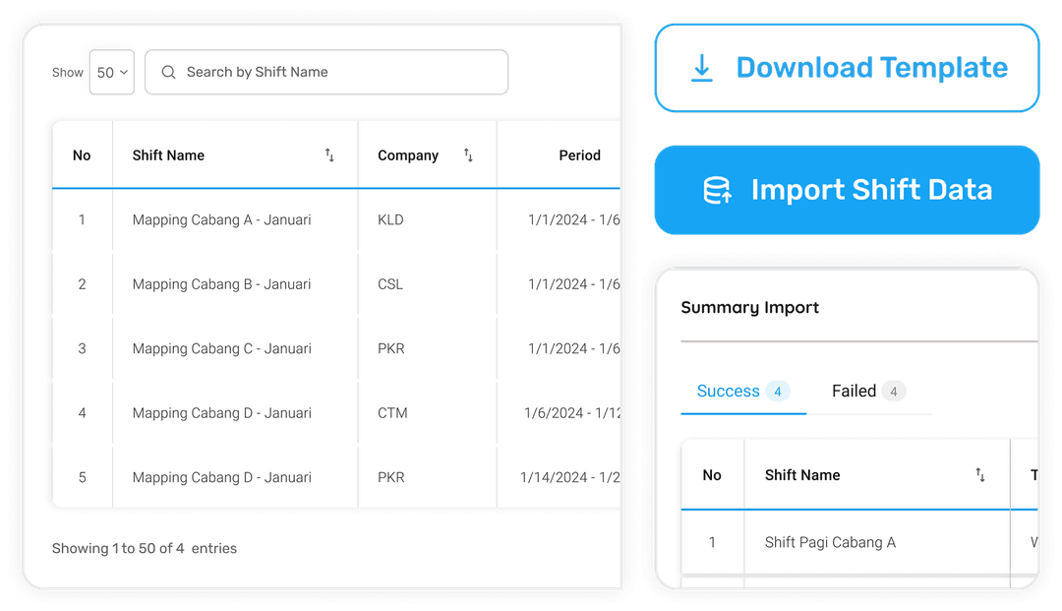The width and height of the screenshot is (1062, 611).
Task: Open the Show 50 entries dropdown
Action: coord(111,72)
